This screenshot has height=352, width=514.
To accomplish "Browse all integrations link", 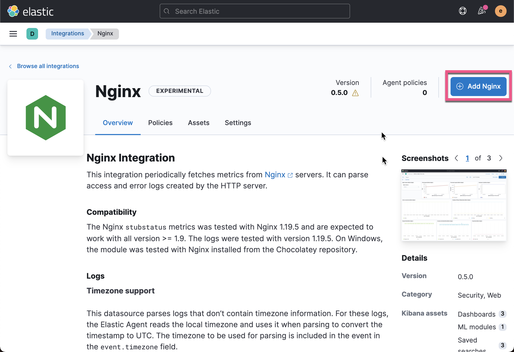I will [48, 66].
